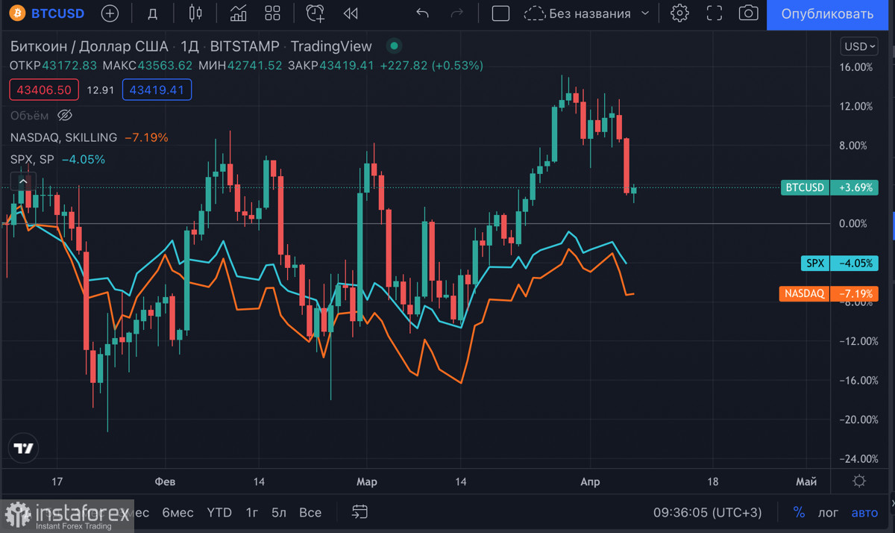The image size is (895, 533).
Task: Select the YTD time range
Action: [x=219, y=512]
